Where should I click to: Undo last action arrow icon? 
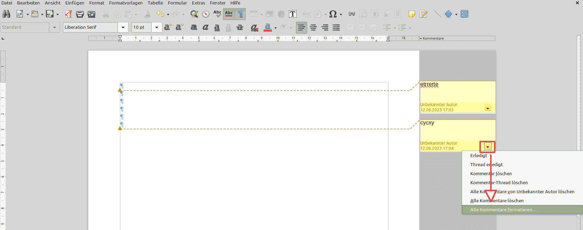click(160, 14)
